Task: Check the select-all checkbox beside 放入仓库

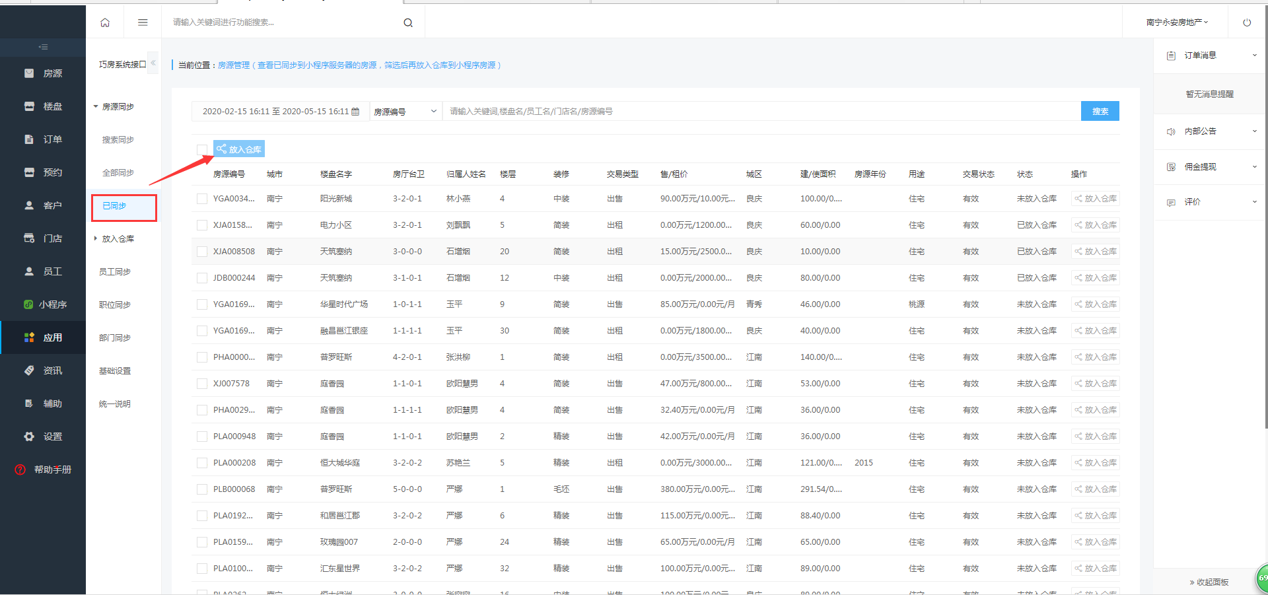Action: point(202,149)
